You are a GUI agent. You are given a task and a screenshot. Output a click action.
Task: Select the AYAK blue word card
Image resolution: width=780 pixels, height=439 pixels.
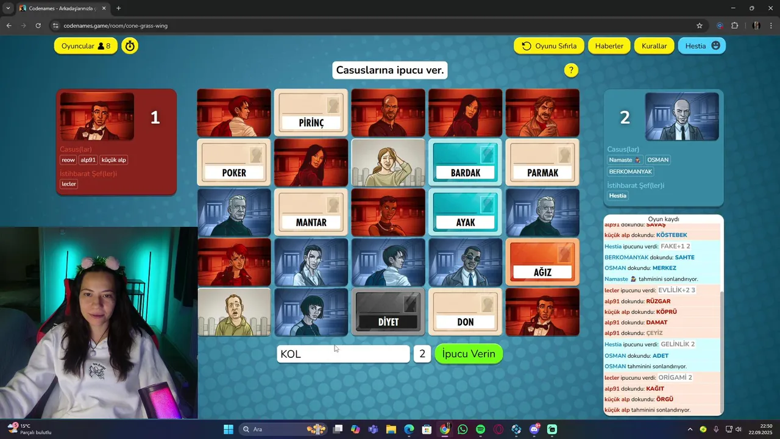pyautogui.click(x=465, y=212)
